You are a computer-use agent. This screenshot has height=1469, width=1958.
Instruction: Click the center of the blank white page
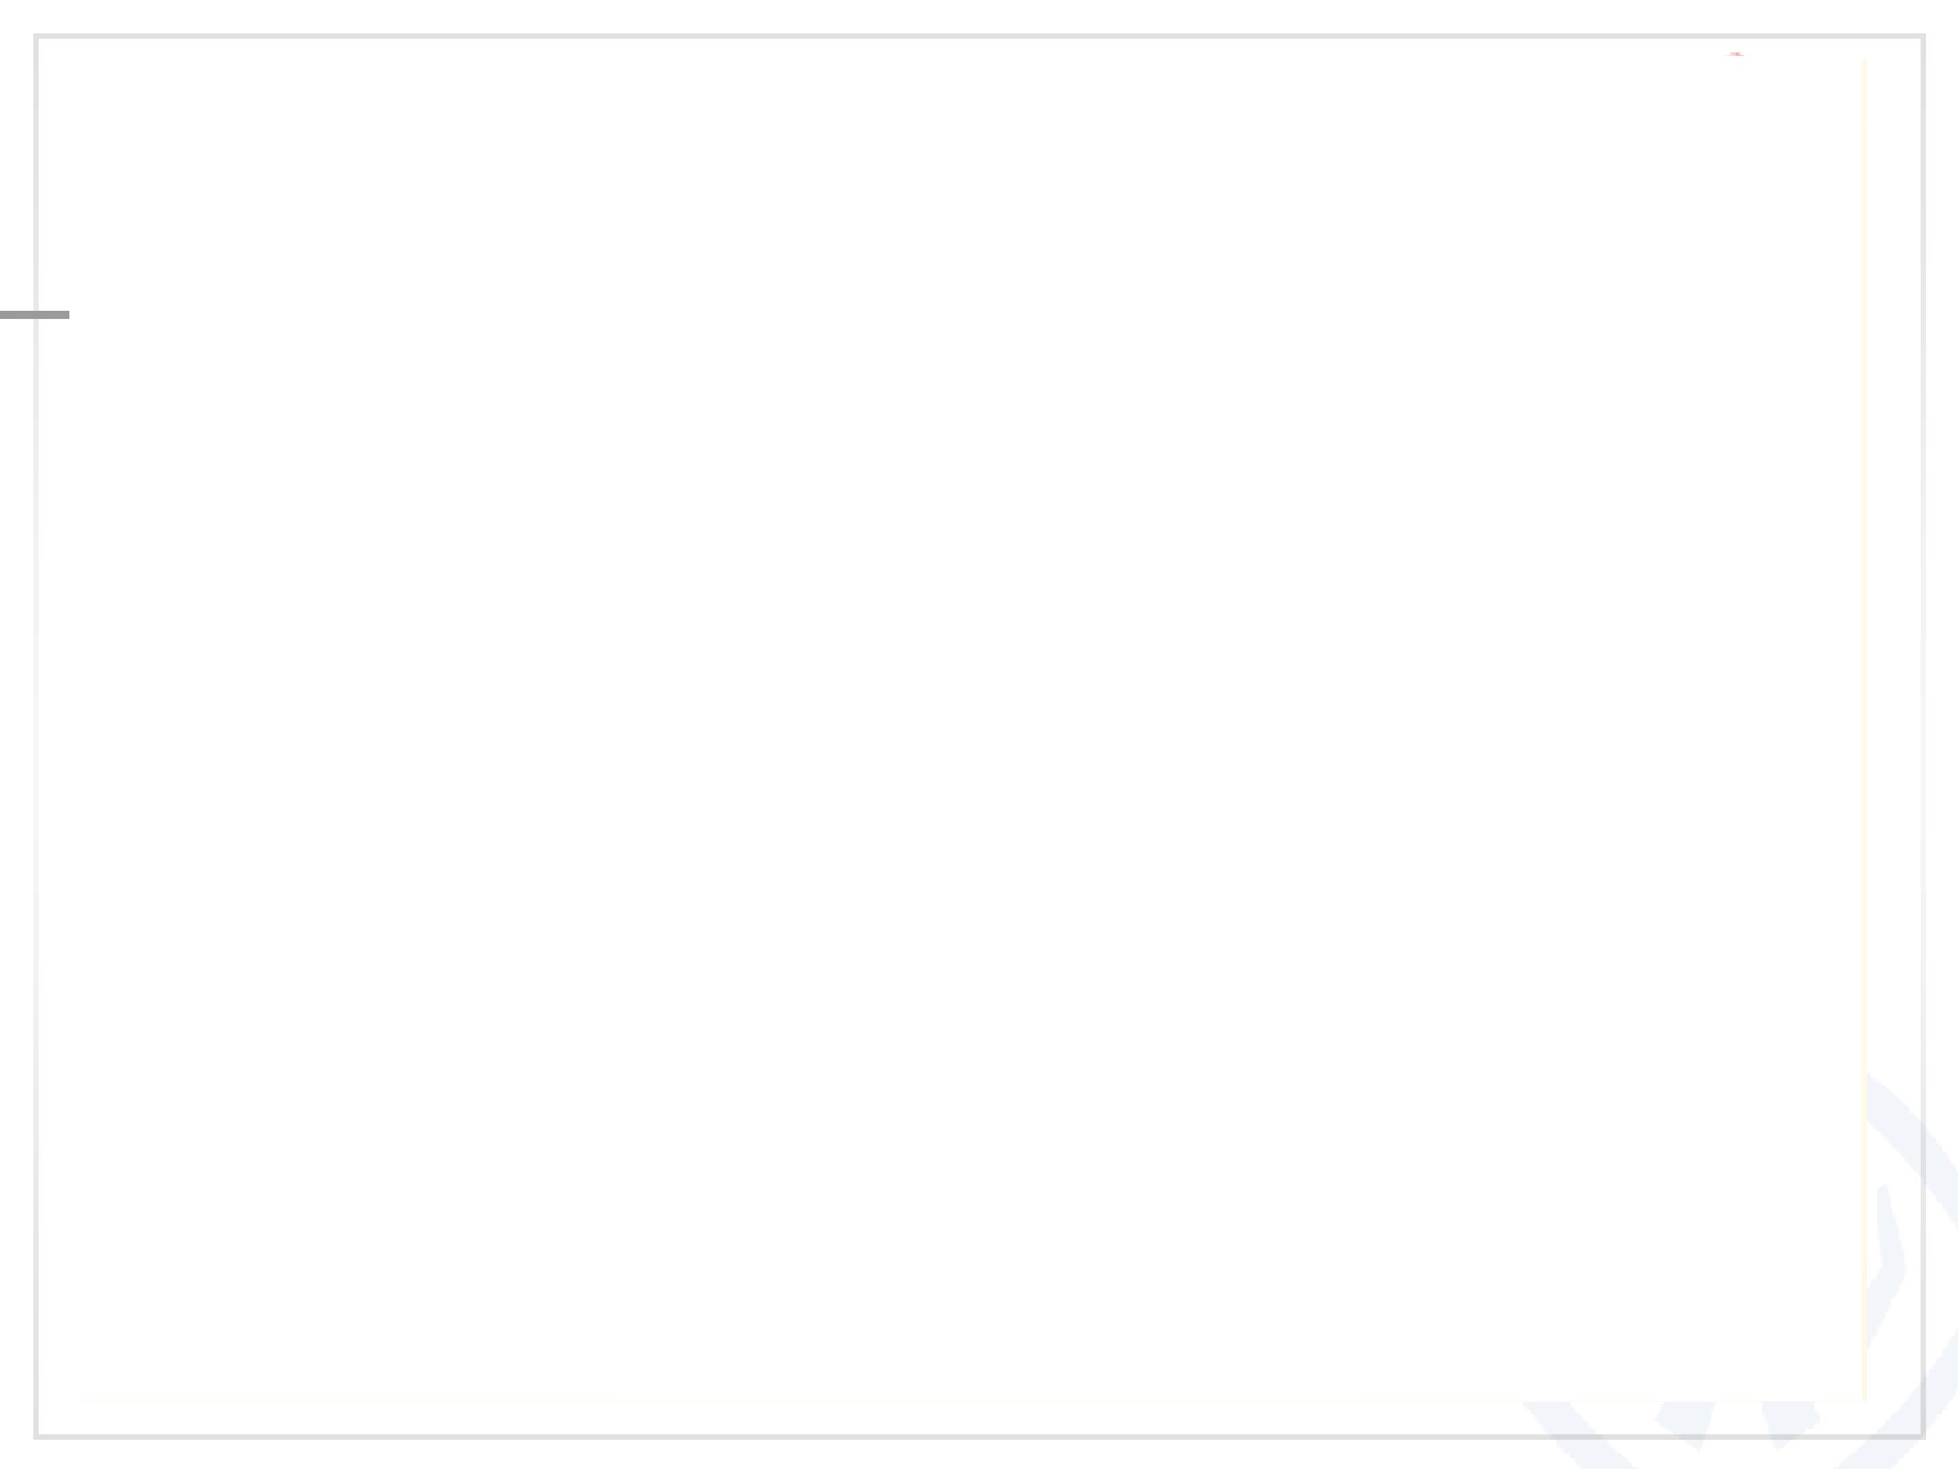pyautogui.click(x=979, y=735)
